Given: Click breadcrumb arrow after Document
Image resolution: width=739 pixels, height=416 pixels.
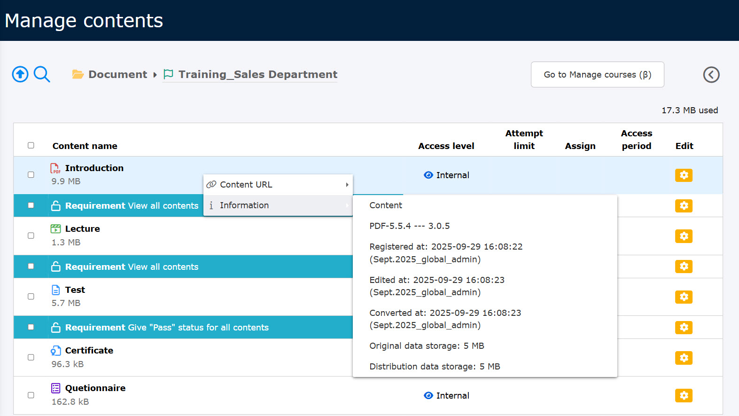Looking at the screenshot, I should click(x=155, y=75).
